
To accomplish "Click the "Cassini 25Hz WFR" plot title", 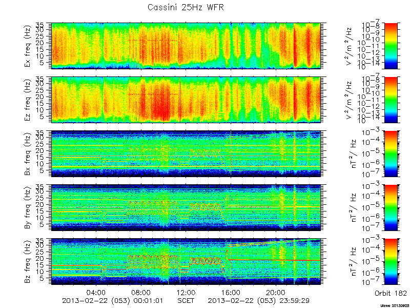I will [x=186, y=7].
